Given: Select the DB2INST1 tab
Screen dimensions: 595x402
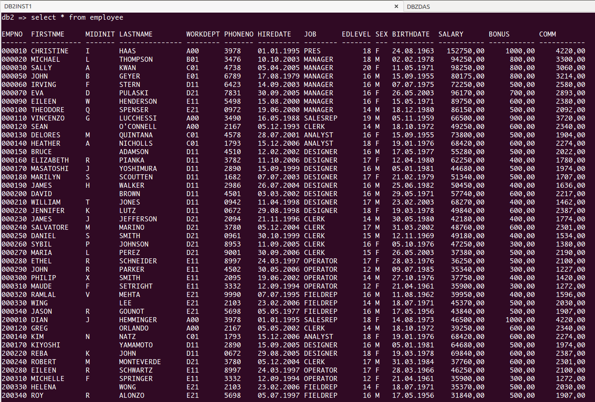Looking at the screenshot, I should tap(18, 6).
